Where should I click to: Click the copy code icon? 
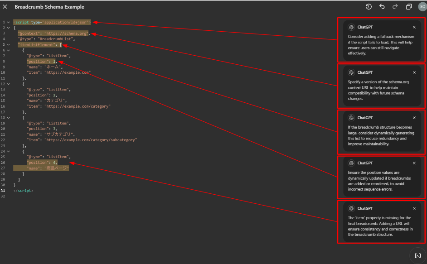pyautogui.click(x=409, y=7)
